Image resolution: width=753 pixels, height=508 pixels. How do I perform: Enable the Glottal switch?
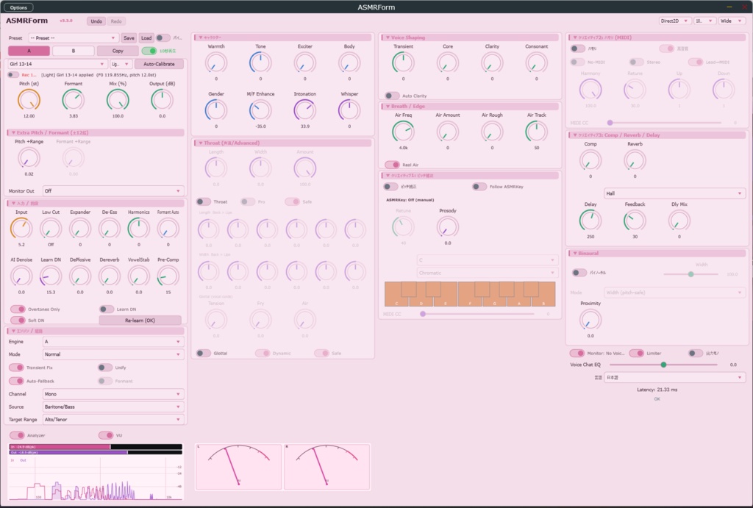pos(204,354)
